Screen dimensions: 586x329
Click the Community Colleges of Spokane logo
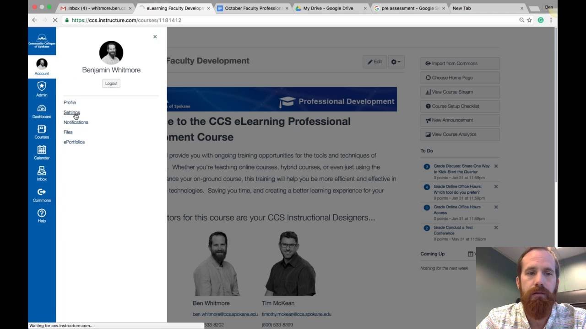(x=42, y=41)
